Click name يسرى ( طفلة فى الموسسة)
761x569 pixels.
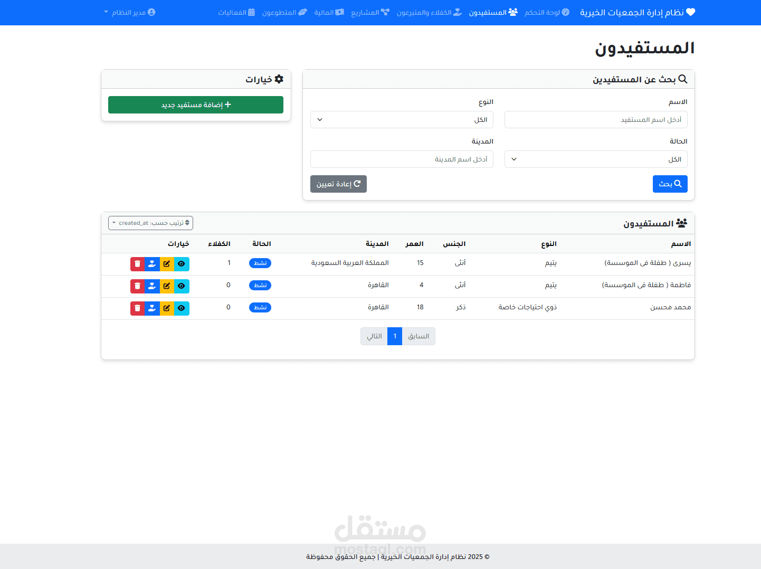point(648,263)
